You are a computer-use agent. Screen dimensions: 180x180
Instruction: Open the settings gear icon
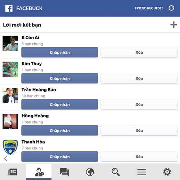(167, 172)
